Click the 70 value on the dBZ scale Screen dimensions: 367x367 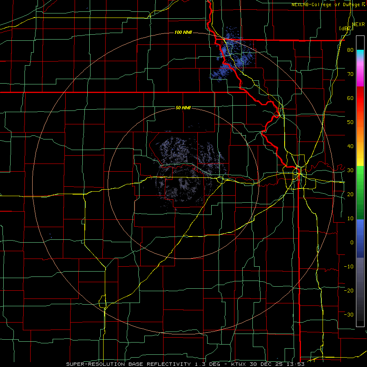[x=350, y=74]
